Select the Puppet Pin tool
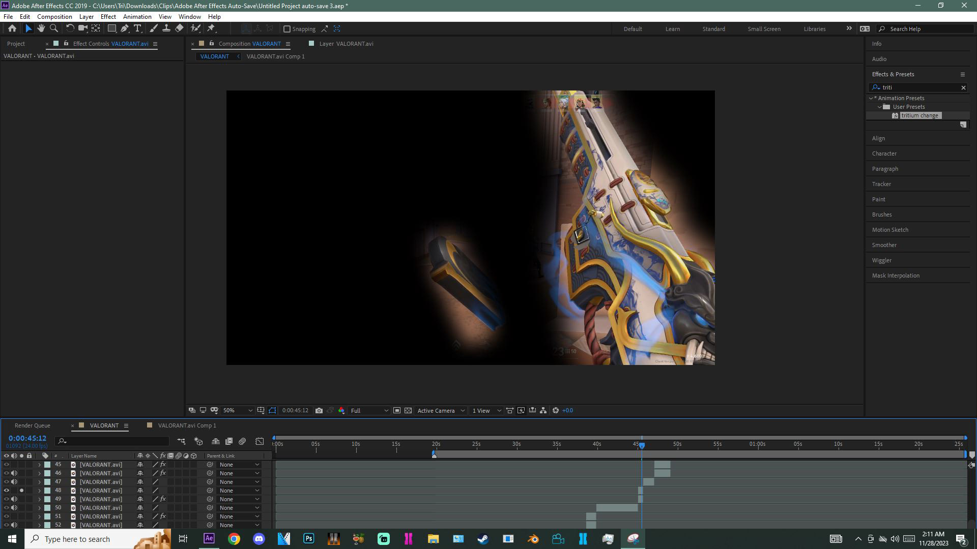 coord(212,28)
